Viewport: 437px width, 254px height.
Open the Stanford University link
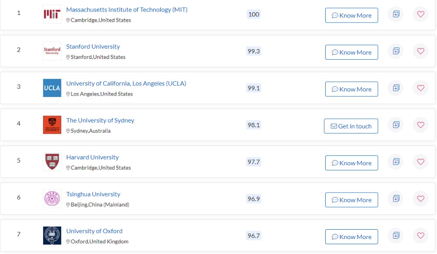93,47
